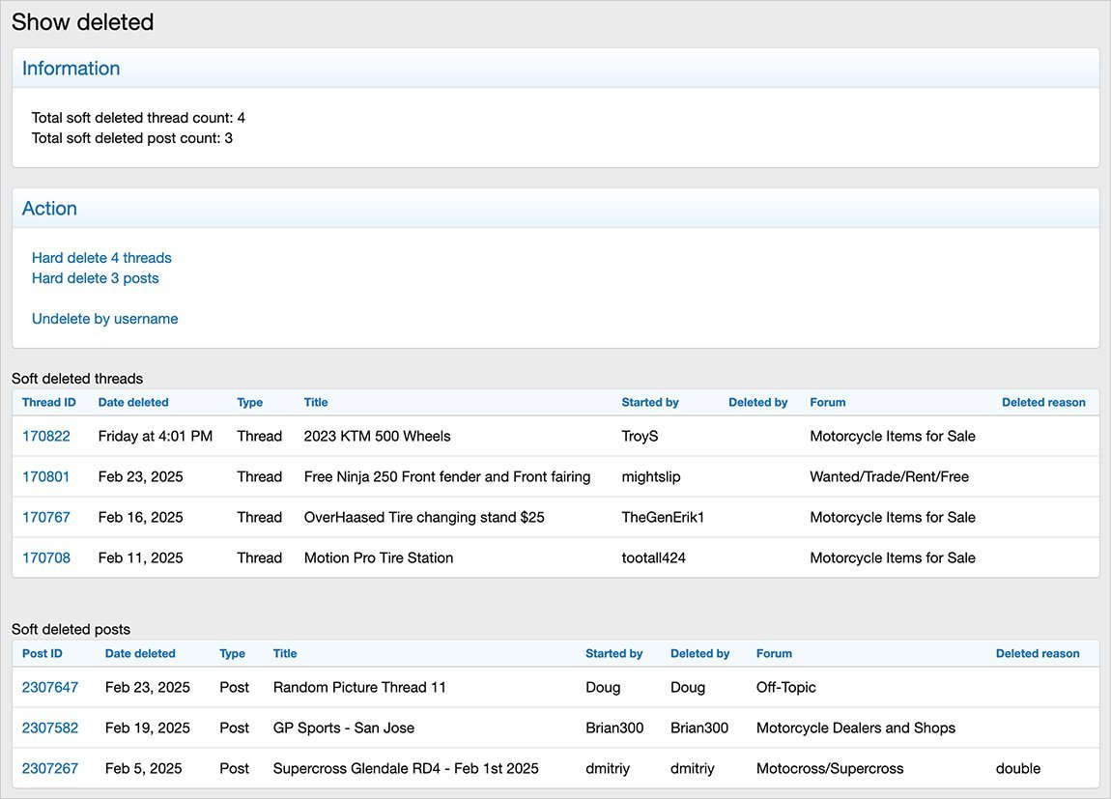Screen dimensions: 1111x799
Task: Click "Forum" header in the posts table
Action: coord(775,654)
